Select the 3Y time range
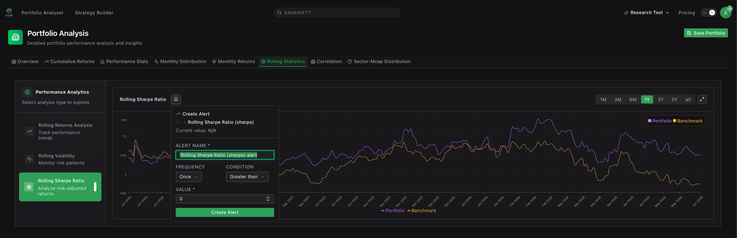Image resolution: width=737 pixels, height=238 pixels. tap(660, 100)
